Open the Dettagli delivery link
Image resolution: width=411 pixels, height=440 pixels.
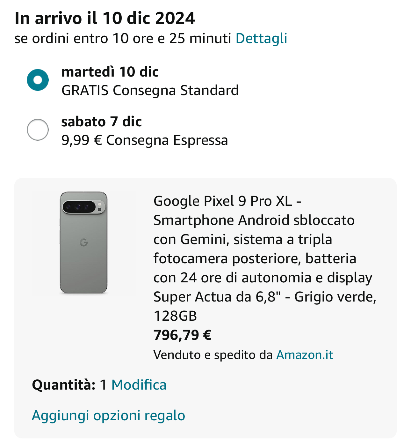coord(261,38)
